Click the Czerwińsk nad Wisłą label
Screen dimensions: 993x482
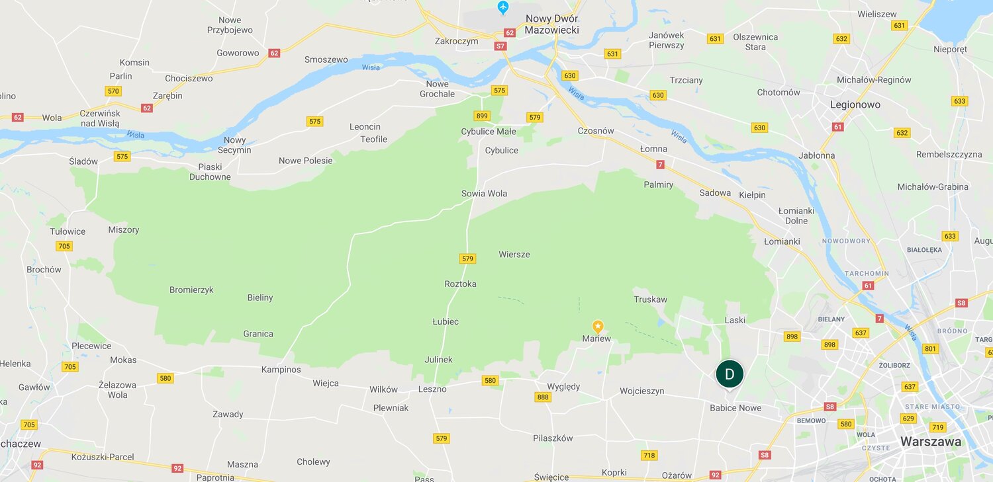coord(99,118)
